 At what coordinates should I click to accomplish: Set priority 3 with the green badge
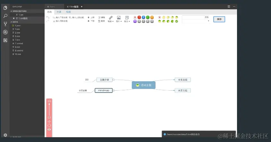click(148, 17)
